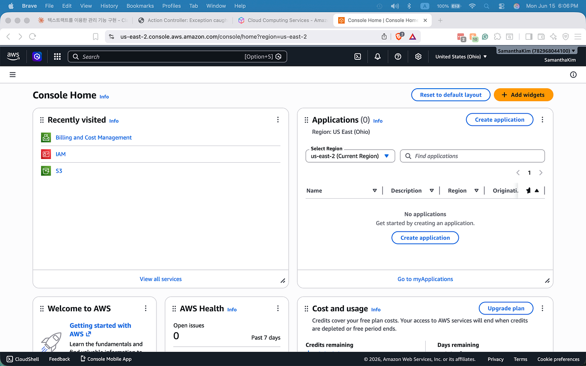This screenshot has height=366, width=586.
Task: Sort by the Description column arrow
Action: click(432, 190)
